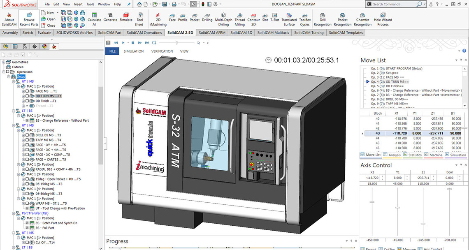
Task: Open the Insert menu
Action: 78,4
